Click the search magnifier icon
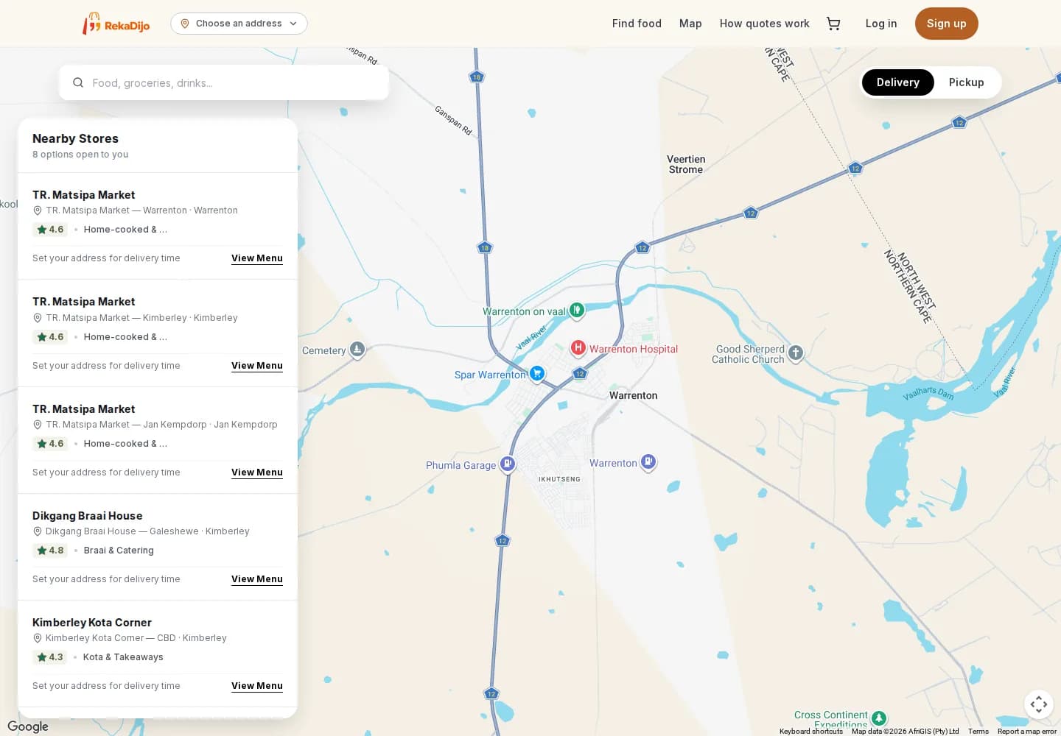This screenshot has width=1061, height=736. [78, 82]
